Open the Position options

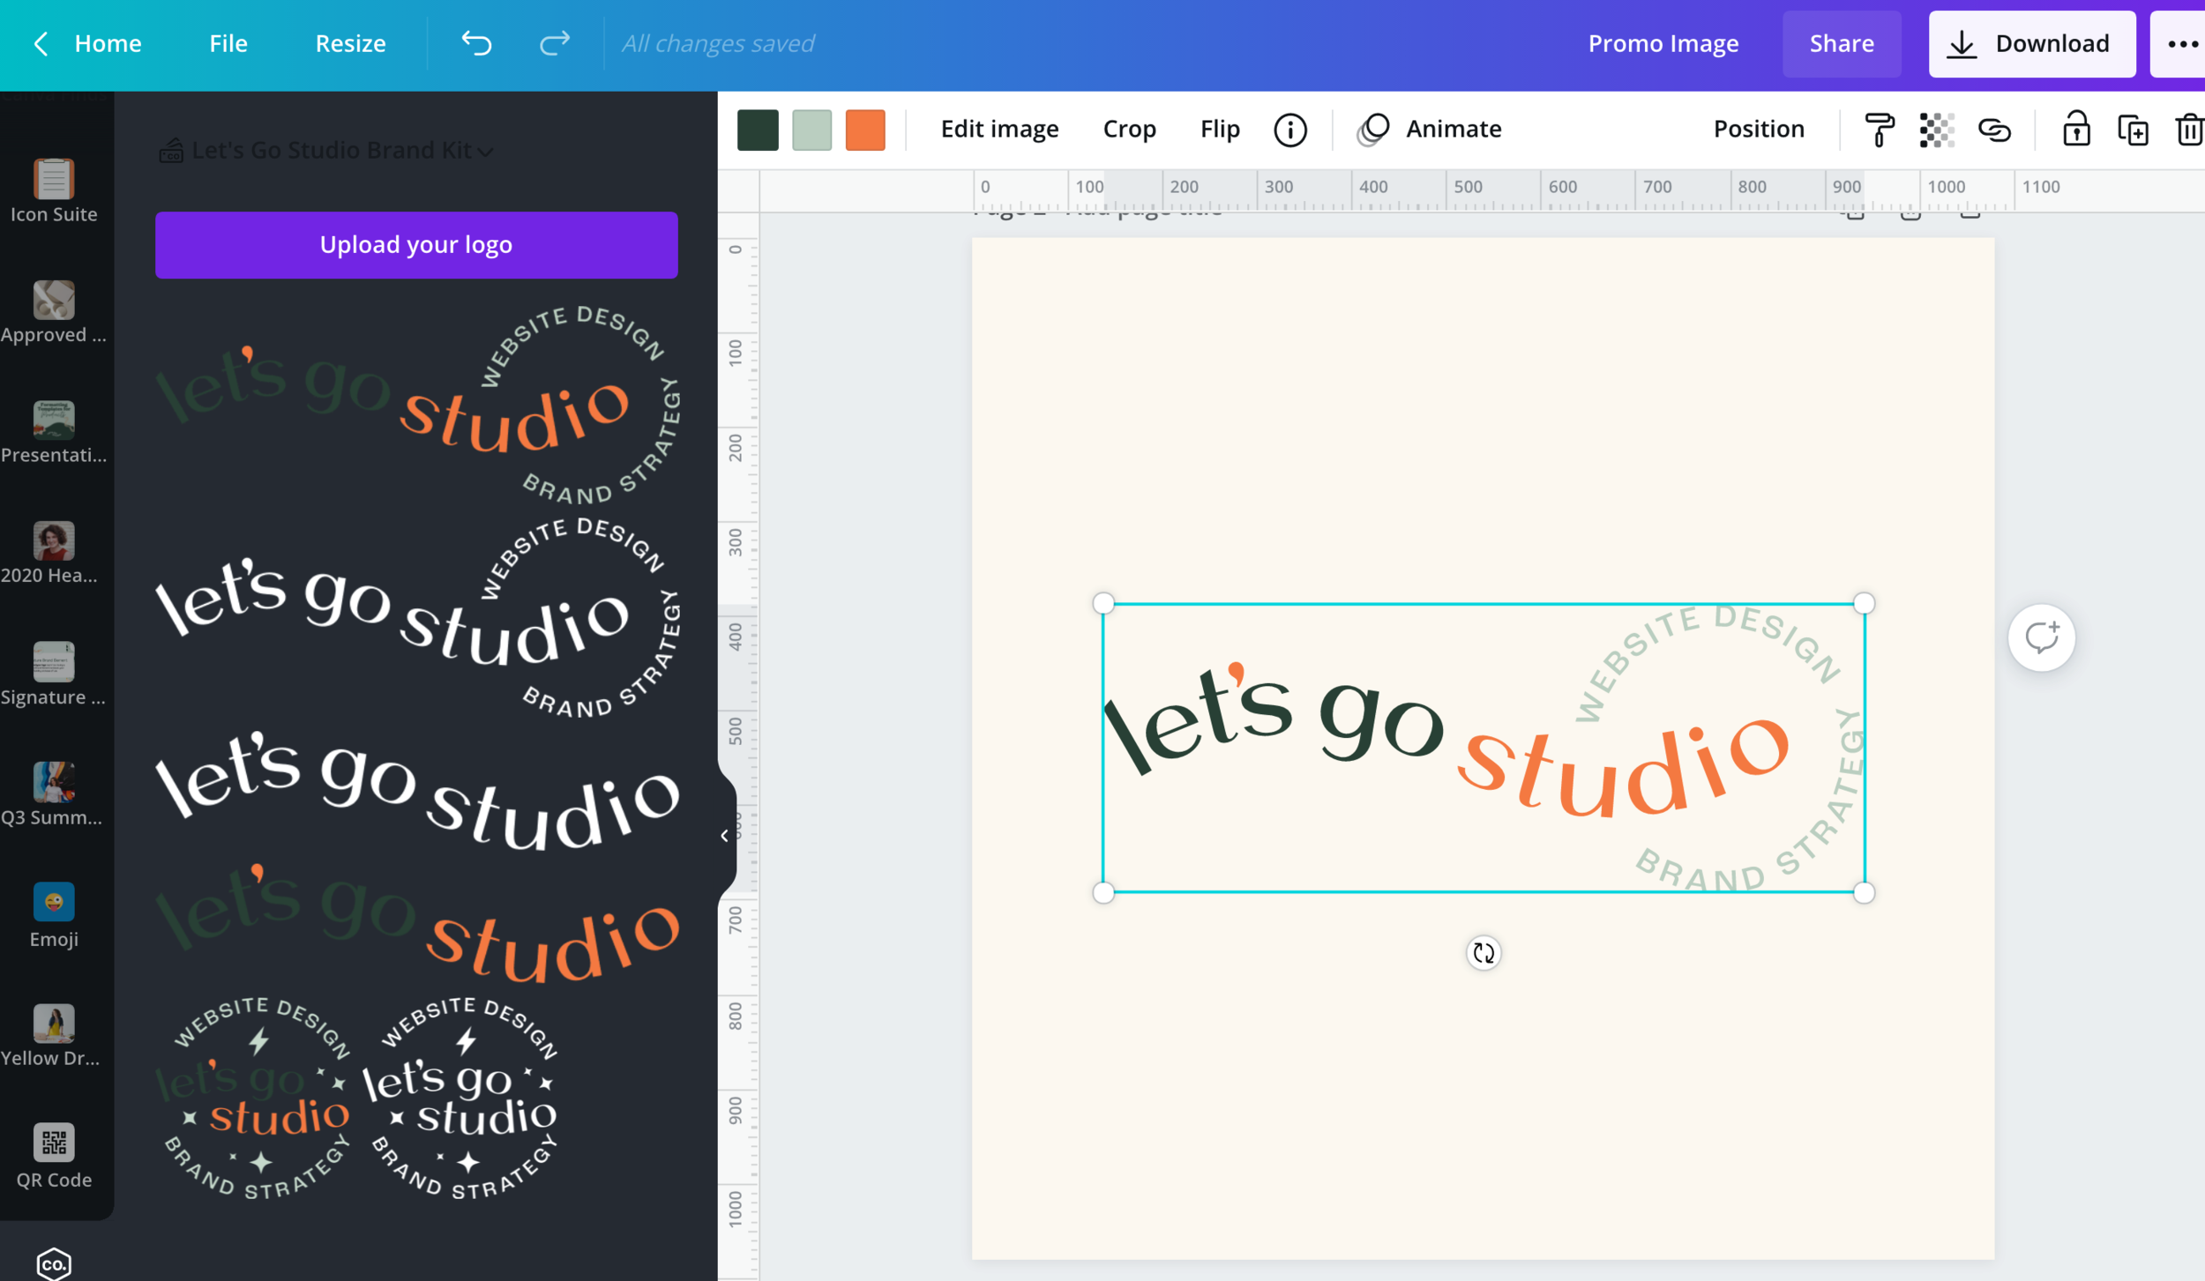pos(1758,129)
